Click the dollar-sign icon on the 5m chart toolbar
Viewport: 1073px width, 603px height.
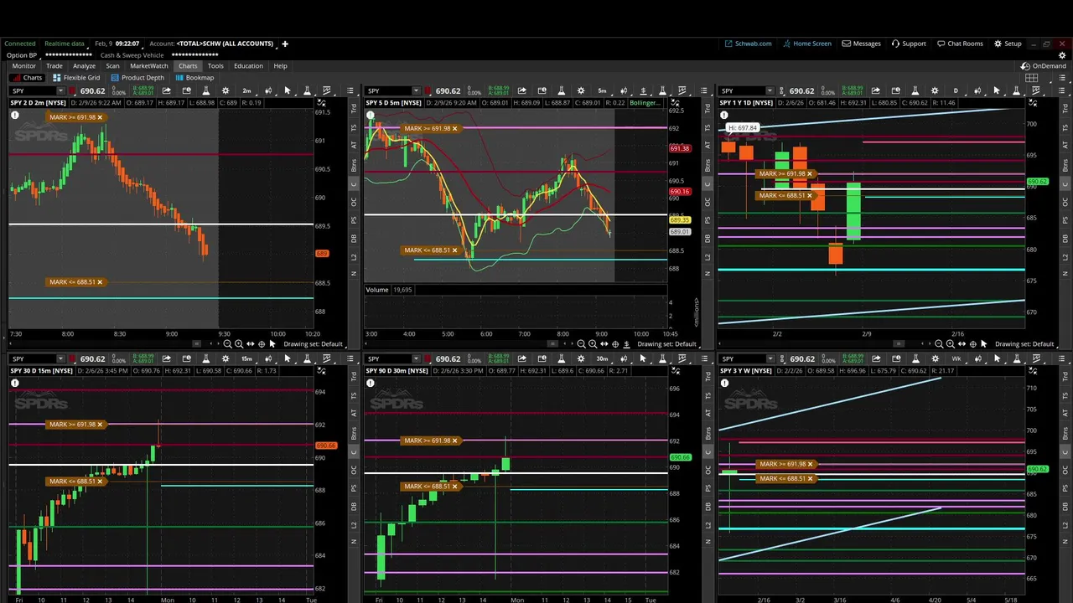click(644, 90)
